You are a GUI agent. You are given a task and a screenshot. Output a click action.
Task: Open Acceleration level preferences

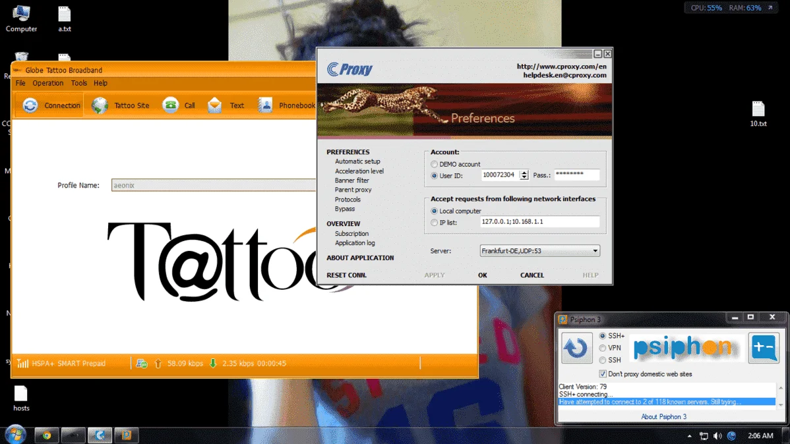point(359,171)
